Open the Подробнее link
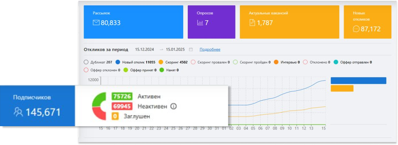Image resolution: width=398 pixels, height=145 pixels. tap(210, 49)
